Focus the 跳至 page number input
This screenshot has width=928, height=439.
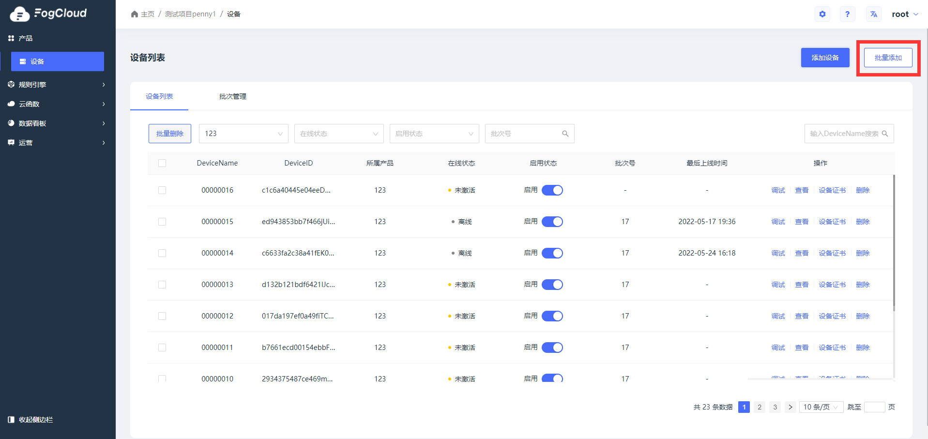coord(875,407)
